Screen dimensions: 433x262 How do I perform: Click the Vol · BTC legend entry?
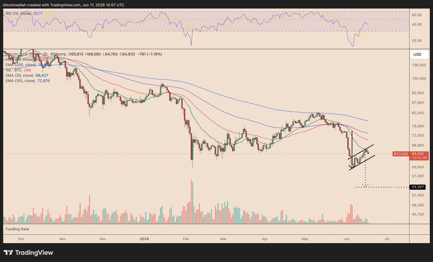point(18,70)
